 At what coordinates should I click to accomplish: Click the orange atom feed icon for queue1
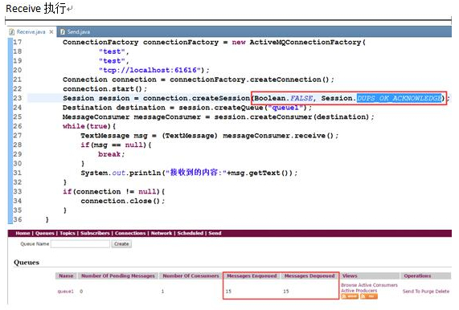(x=350, y=296)
